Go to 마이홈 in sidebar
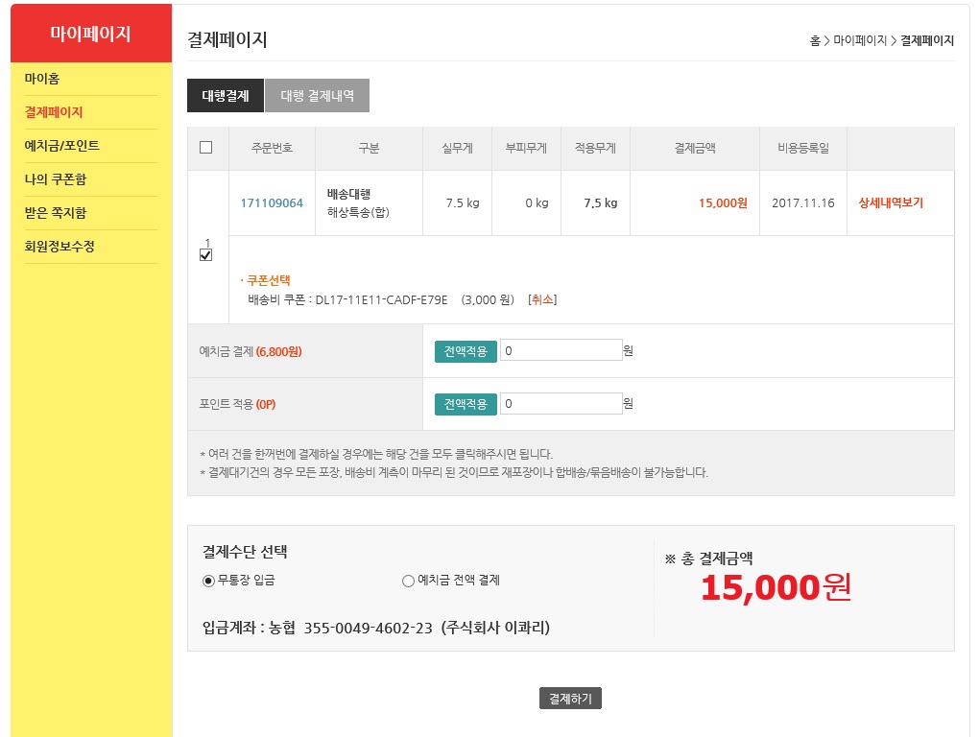The height and width of the screenshot is (737, 979). [x=42, y=79]
